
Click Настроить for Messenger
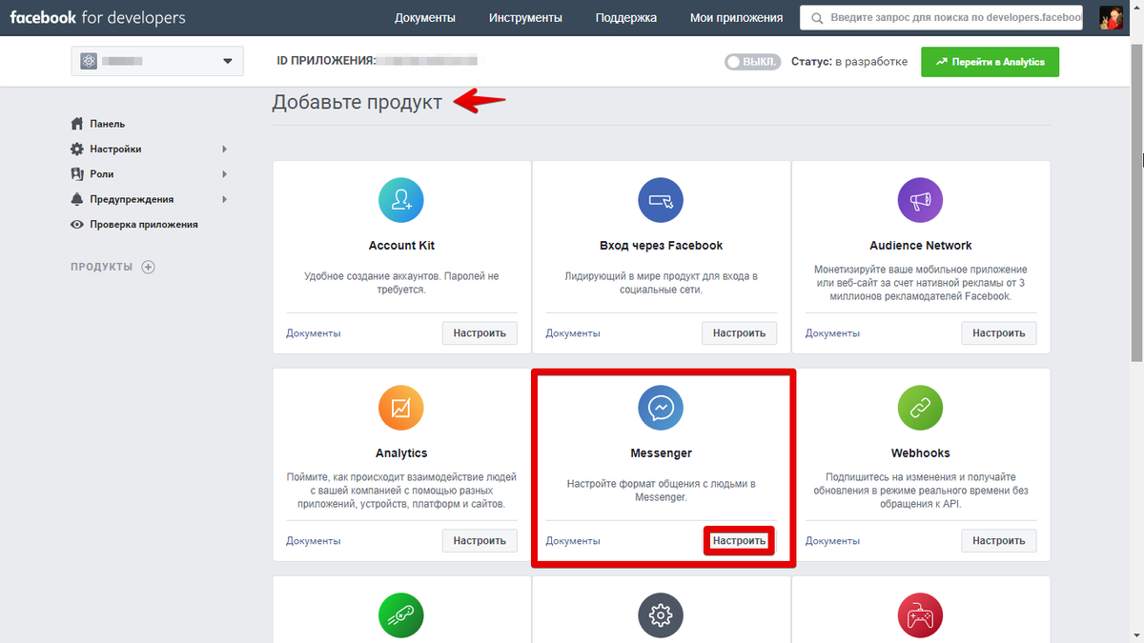click(739, 541)
